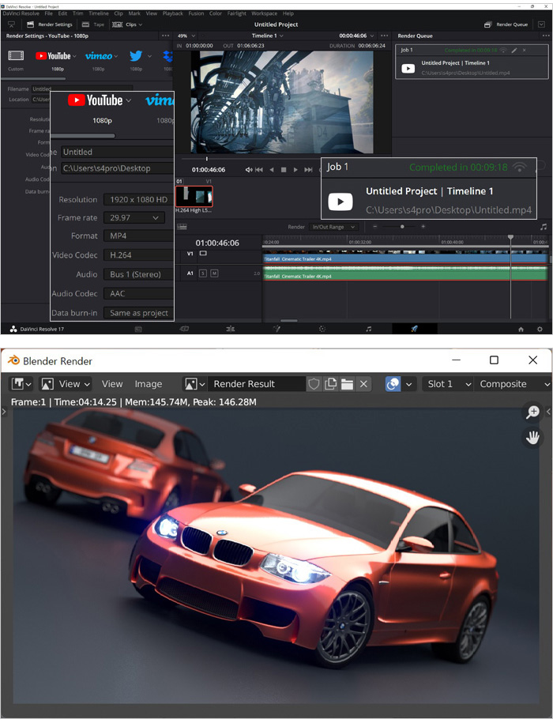Open the View menu next to Image in Blender
Viewport: 553px width, 723px height.
(x=112, y=384)
